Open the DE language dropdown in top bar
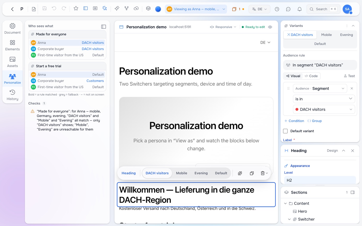 (x=259, y=9)
